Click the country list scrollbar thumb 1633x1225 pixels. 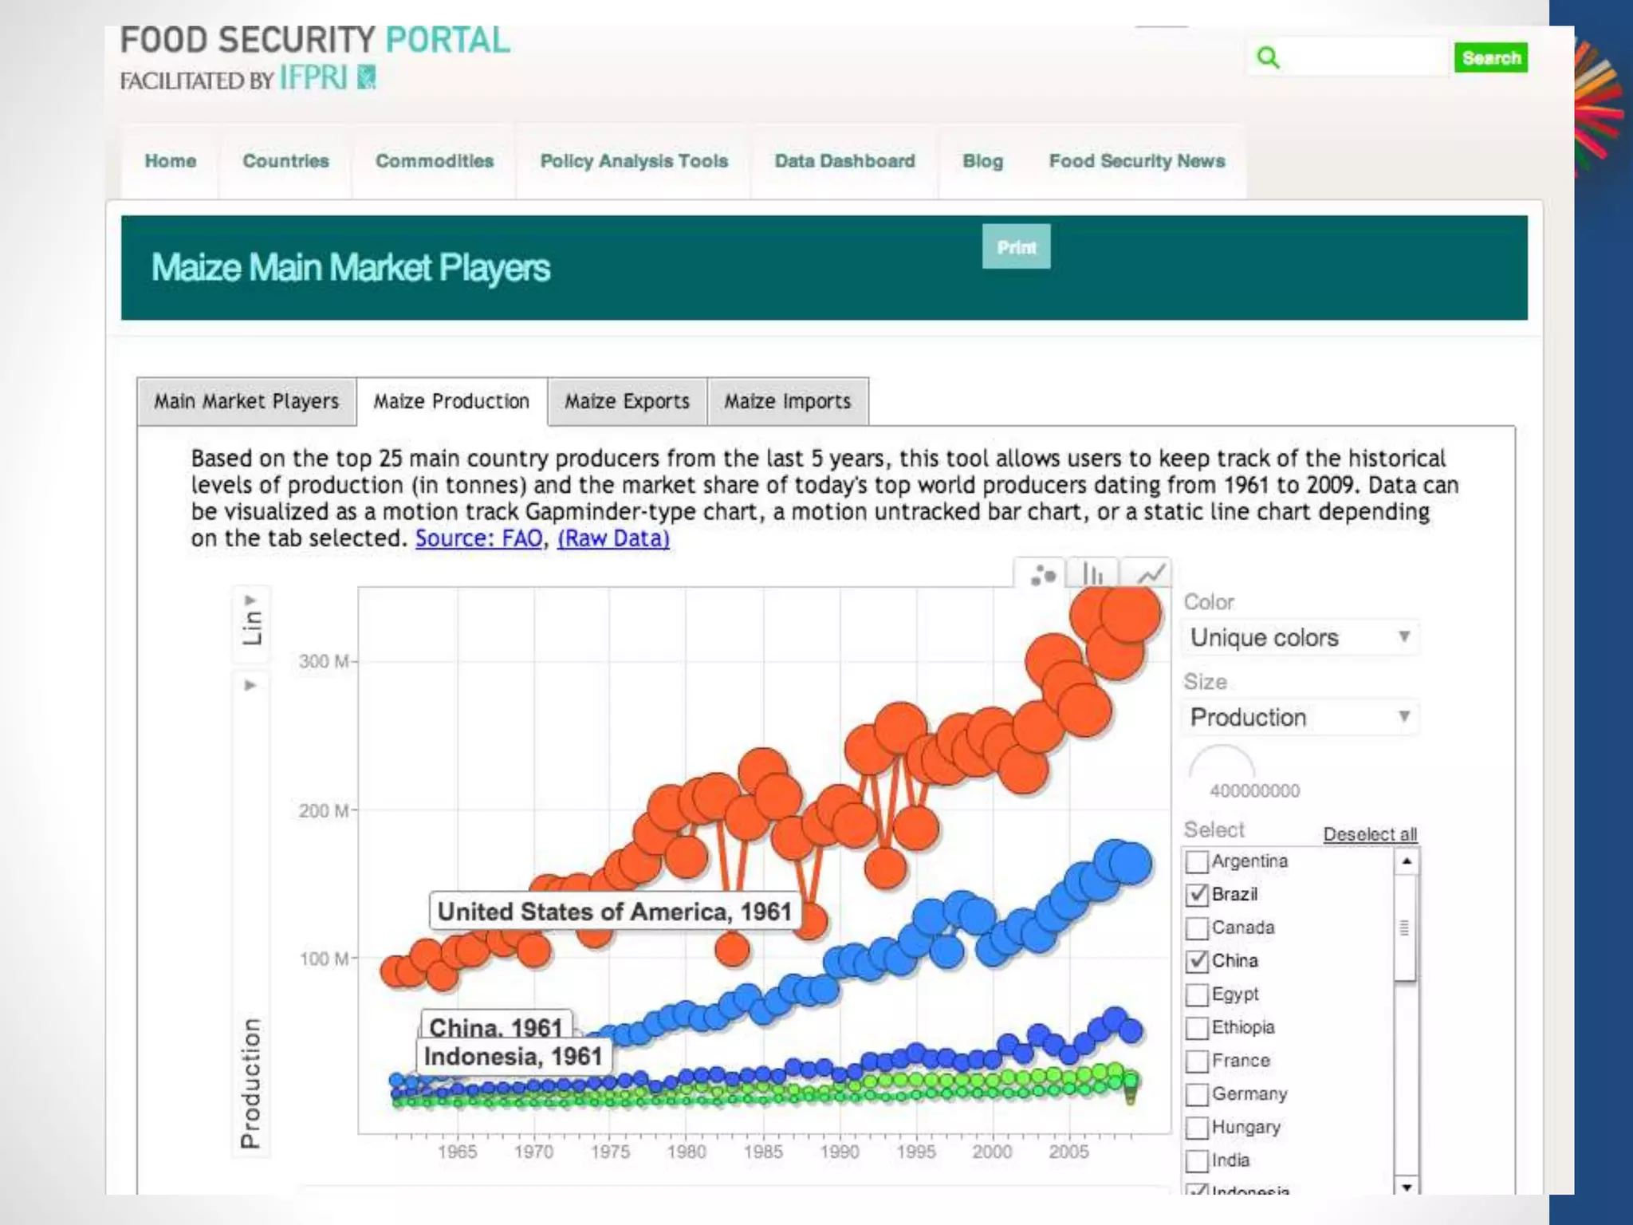point(1405,928)
